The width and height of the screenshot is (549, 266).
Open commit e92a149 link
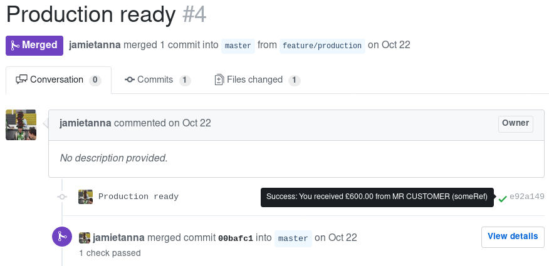(527, 197)
